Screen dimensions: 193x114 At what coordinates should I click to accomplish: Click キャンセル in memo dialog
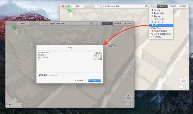pyautogui.click(x=79, y=81)
